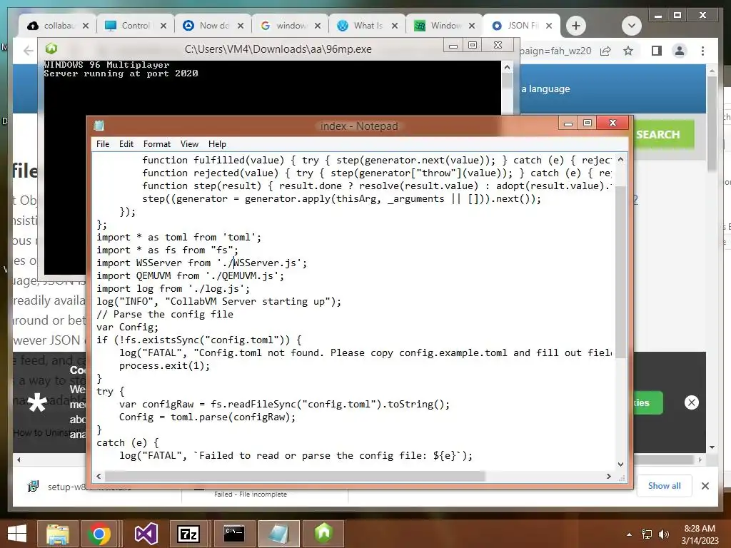Minimize the 96mp.exe console window

[x=453, y=45]
